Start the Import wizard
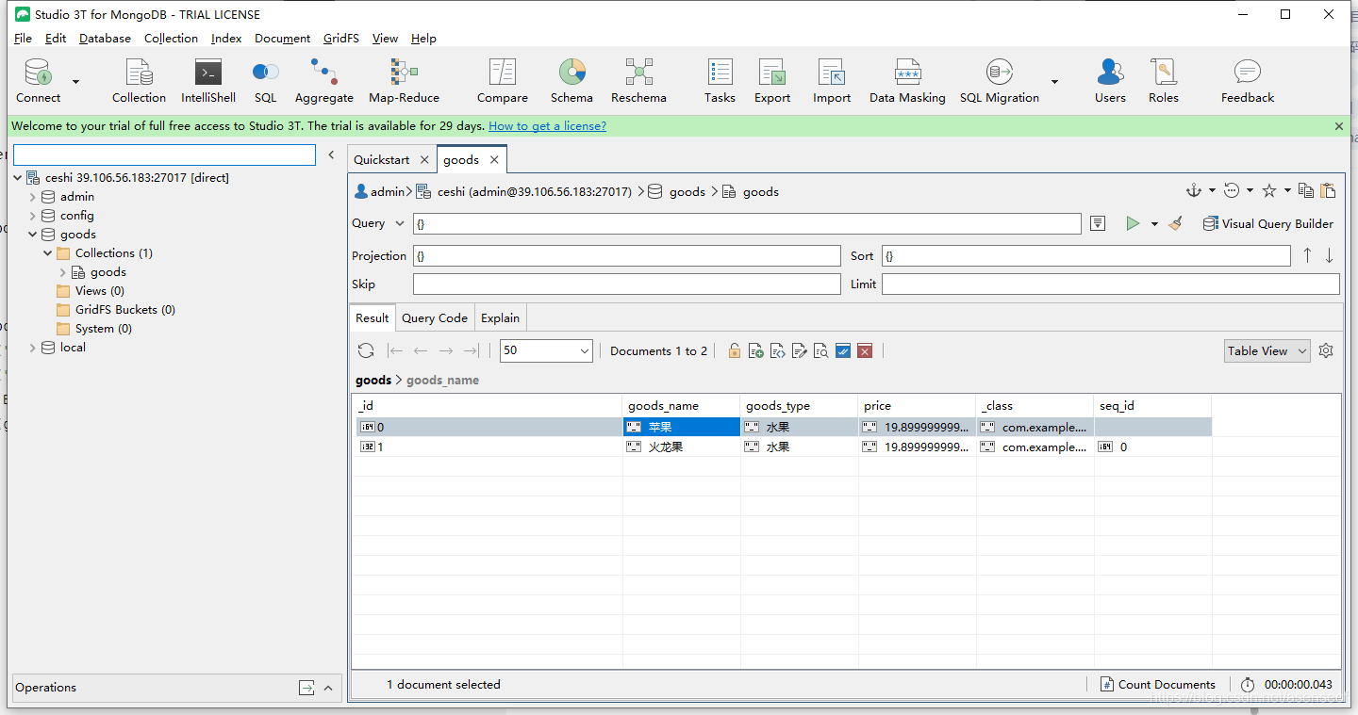 pos(832,81)
